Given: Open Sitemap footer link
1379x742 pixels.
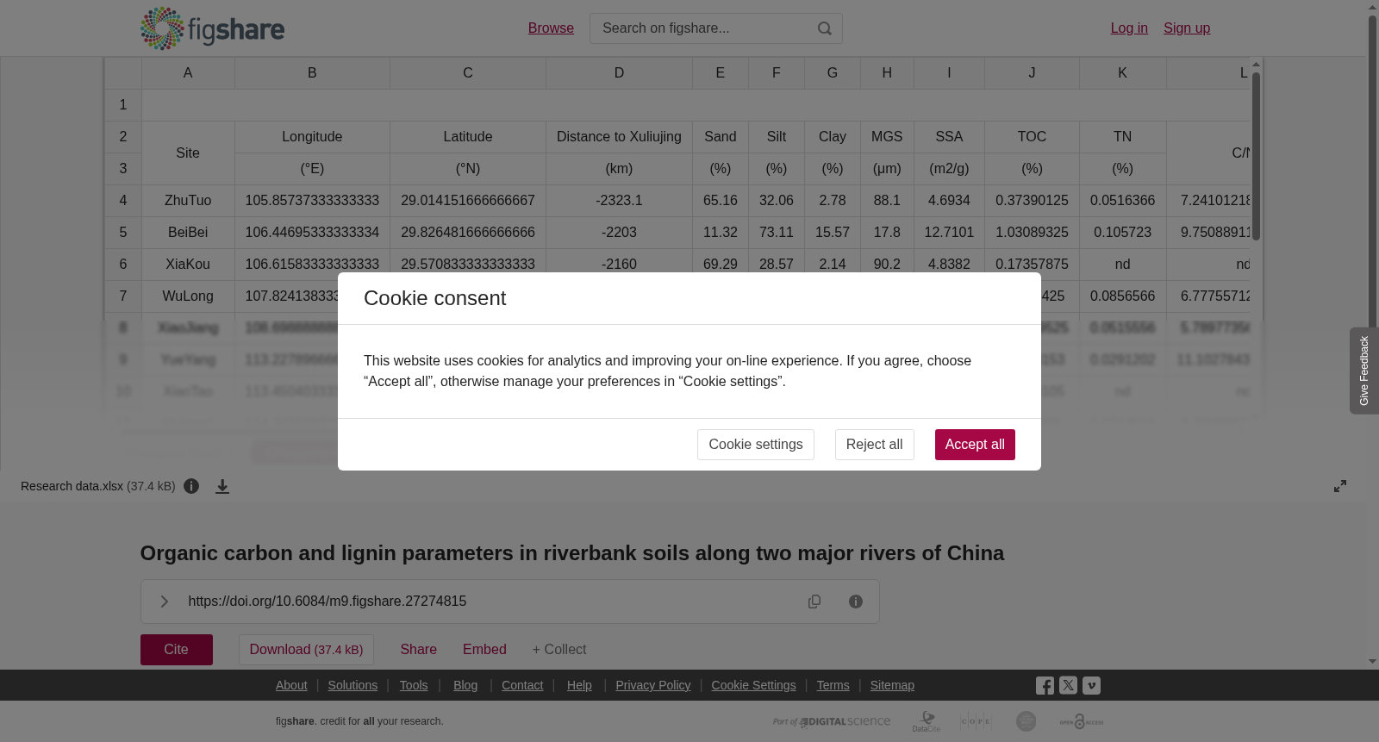Looking at the screenshot, I should tap(892, 685).
